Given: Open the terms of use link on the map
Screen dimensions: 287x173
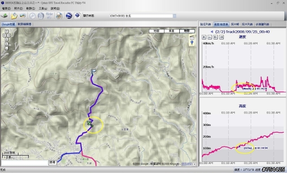Looking at the screenshot, I should click(187, 164).
